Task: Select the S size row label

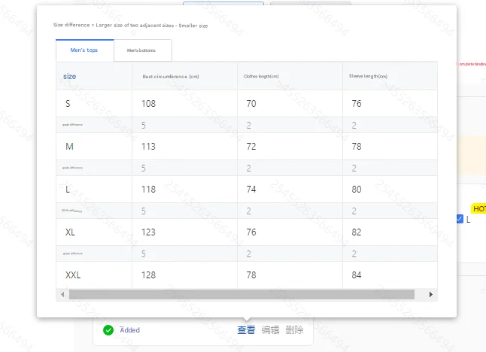Action: pos(68,104)
